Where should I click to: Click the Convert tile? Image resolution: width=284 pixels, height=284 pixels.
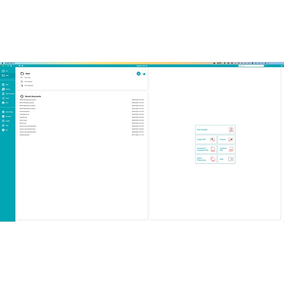click(x=226, y=139)
